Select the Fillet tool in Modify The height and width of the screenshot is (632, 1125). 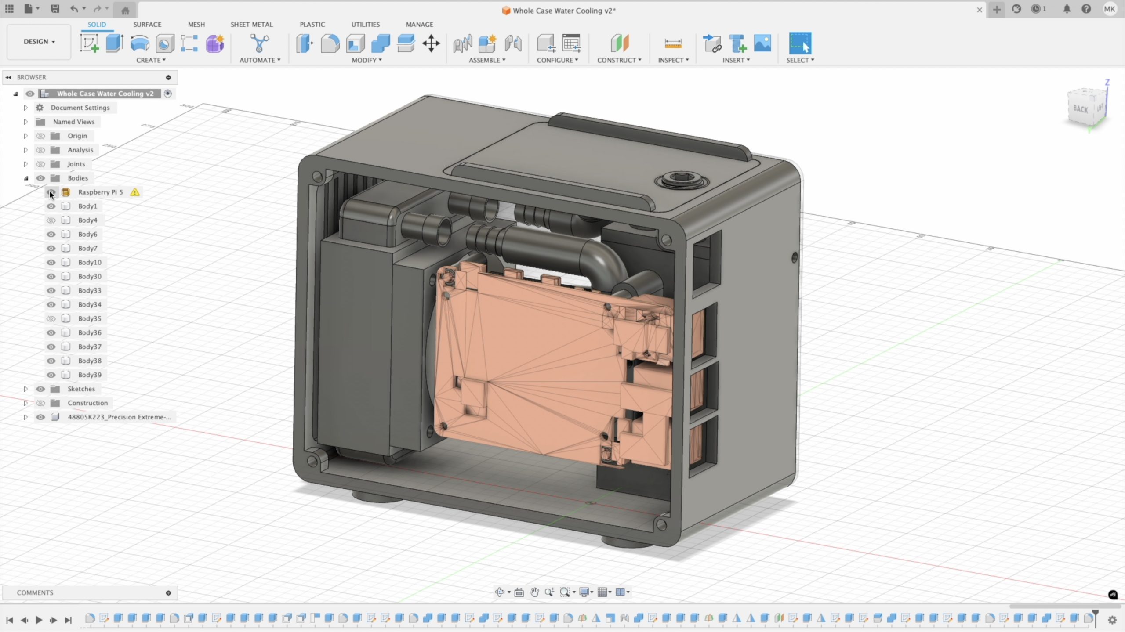point(330,43)
